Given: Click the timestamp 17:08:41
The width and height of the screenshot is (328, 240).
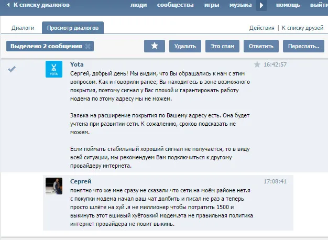Looking at the screenshot, I should 275,181.
